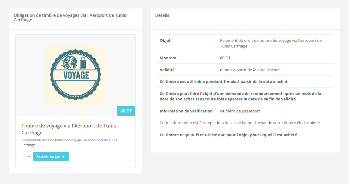
Task: Click the VOYAGE banner on the stamp
Action: (x=76, y=75)
